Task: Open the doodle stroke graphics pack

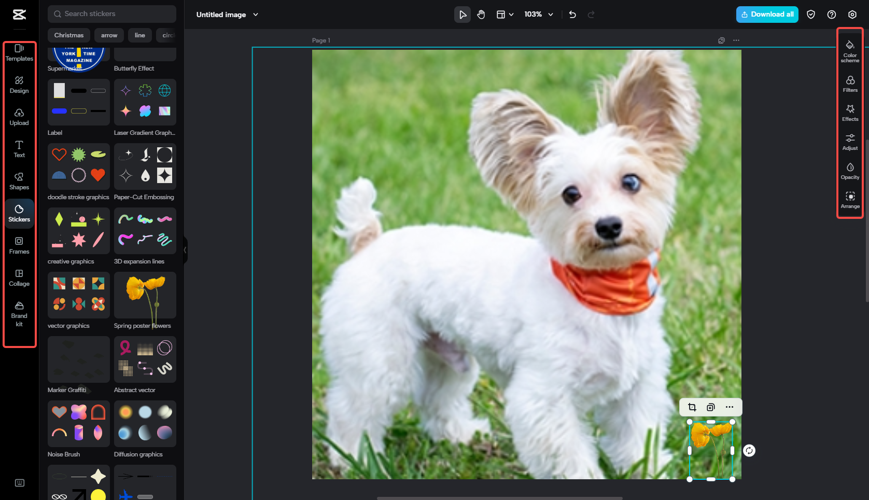Action: point(79,166)
